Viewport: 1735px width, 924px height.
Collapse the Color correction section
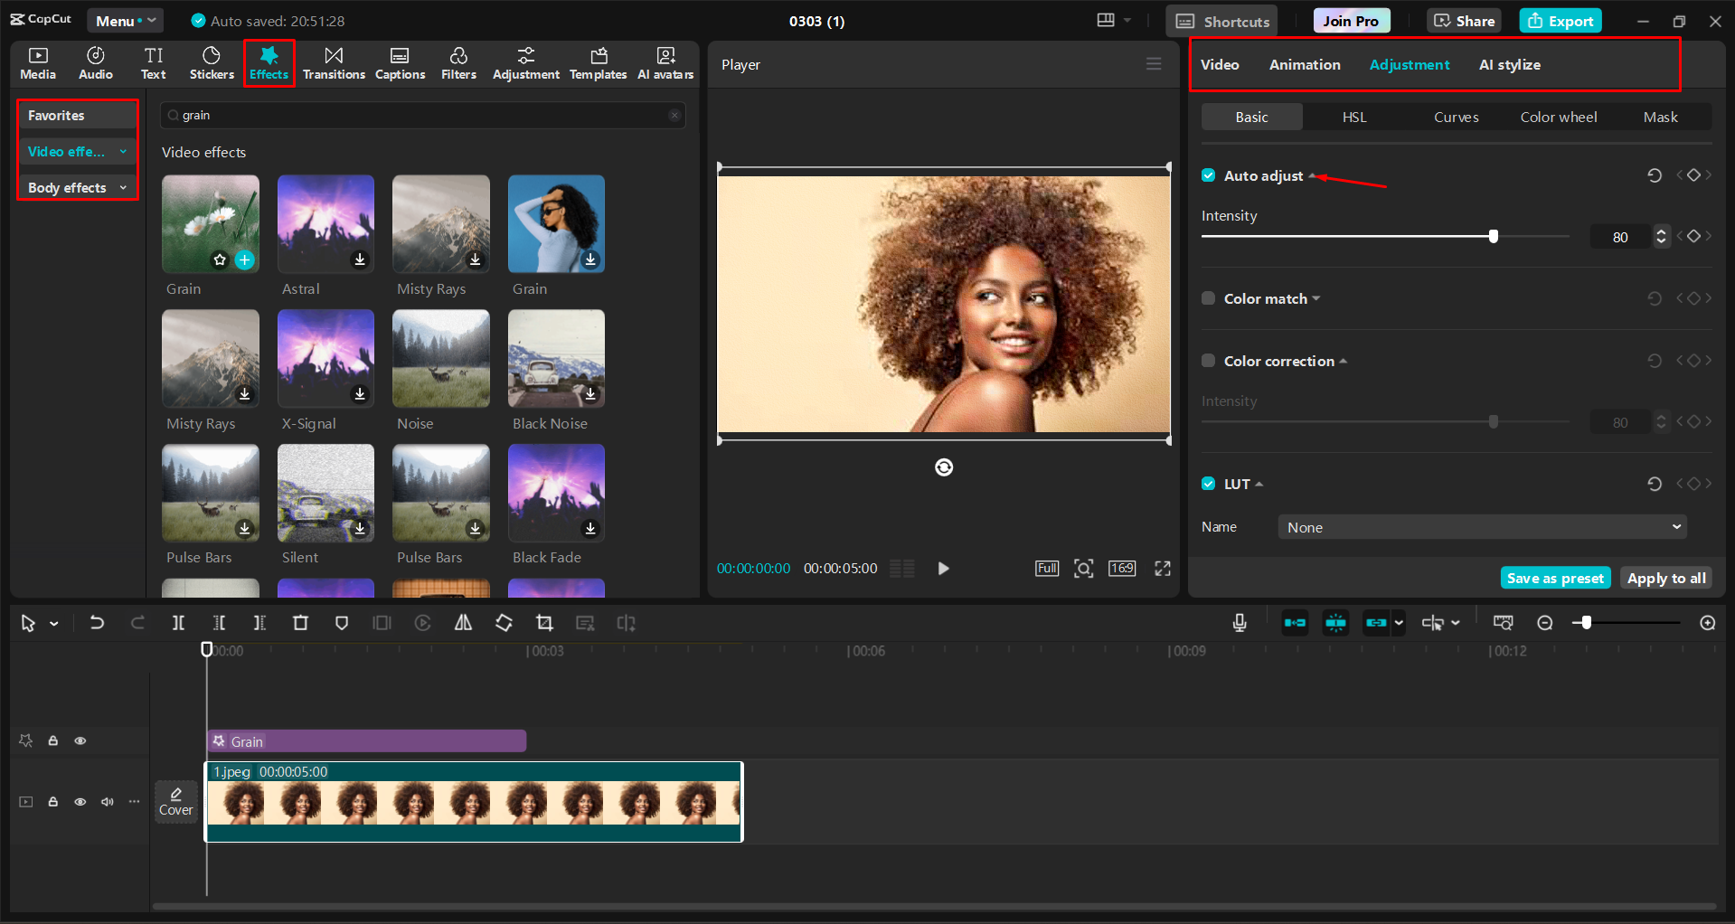tap(1342, 360)
